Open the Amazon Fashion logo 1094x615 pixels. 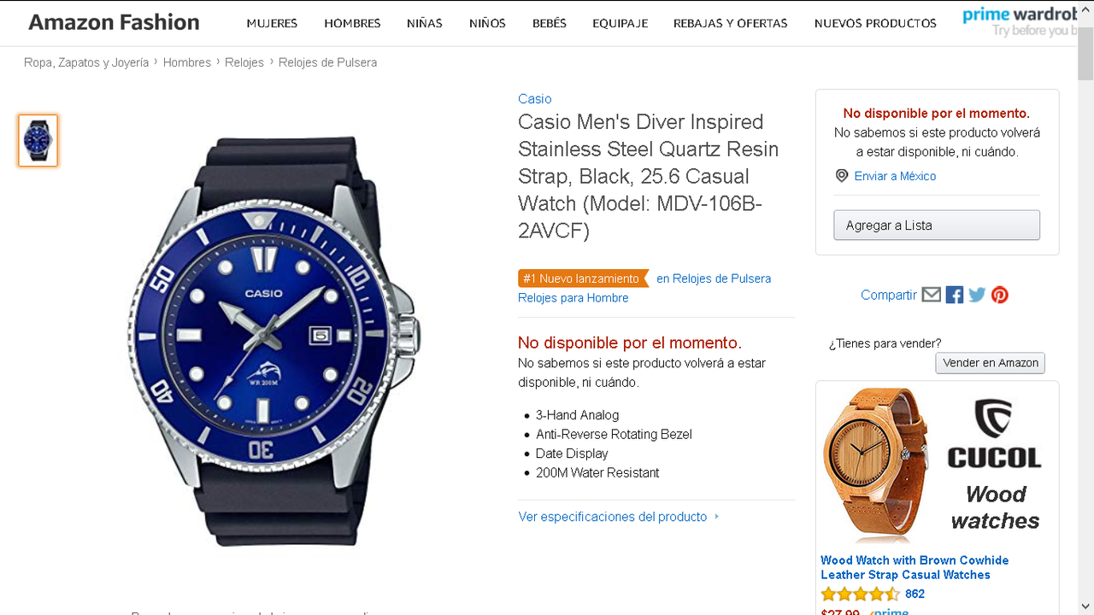[x=114, y=22]
